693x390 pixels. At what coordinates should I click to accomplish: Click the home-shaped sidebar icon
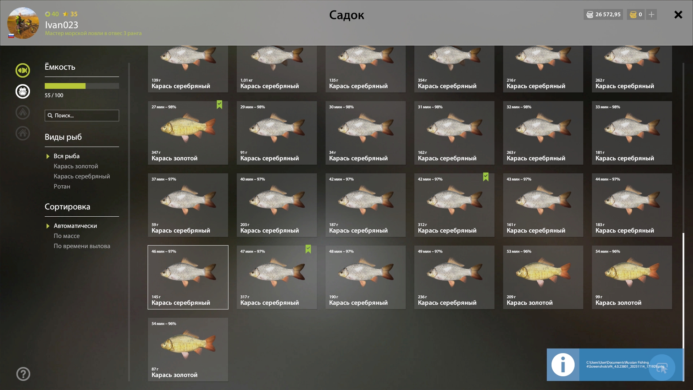point(23,133)
